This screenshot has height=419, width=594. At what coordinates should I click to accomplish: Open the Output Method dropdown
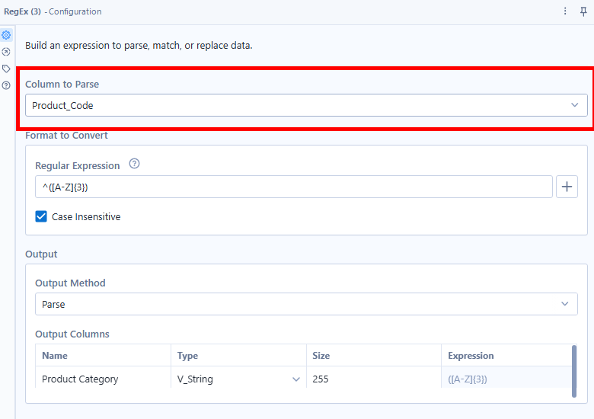[x=306, y=304]
